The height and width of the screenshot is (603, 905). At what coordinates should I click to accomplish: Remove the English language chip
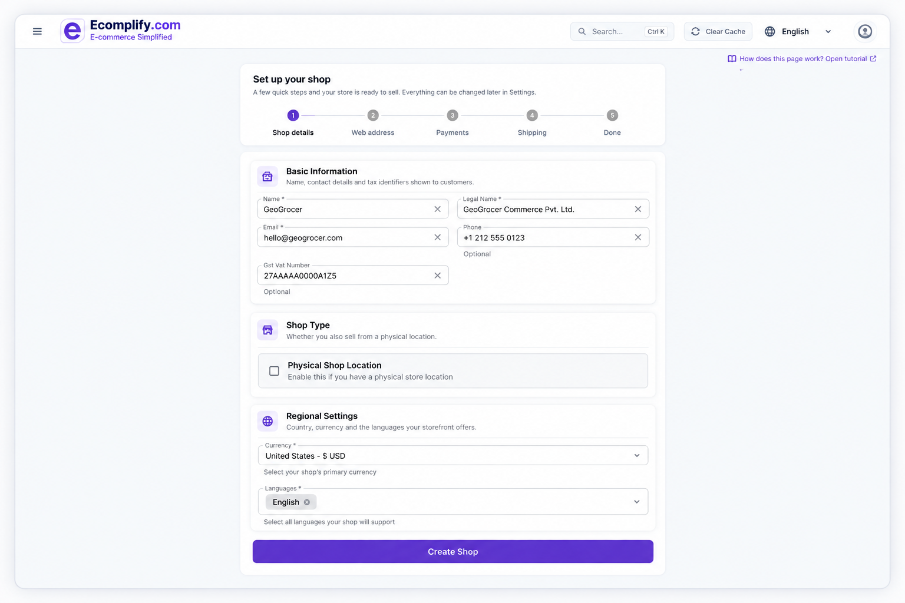(x=307, y=502)
